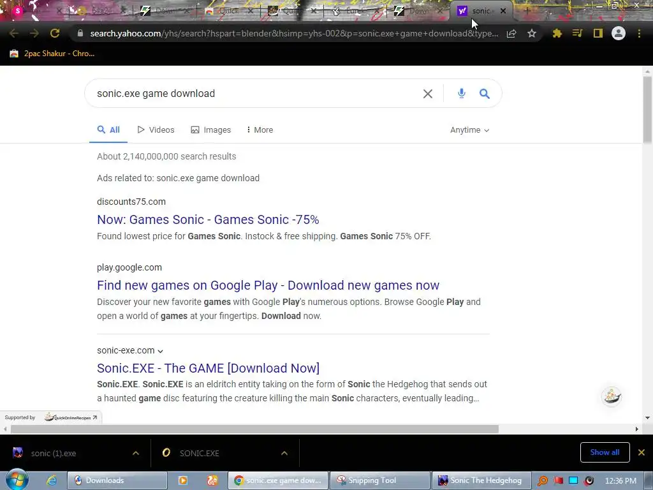Viewport: 653px width, 490px height.
Task: Open the UC Browser taskbar icon
Action: [212, 480]
